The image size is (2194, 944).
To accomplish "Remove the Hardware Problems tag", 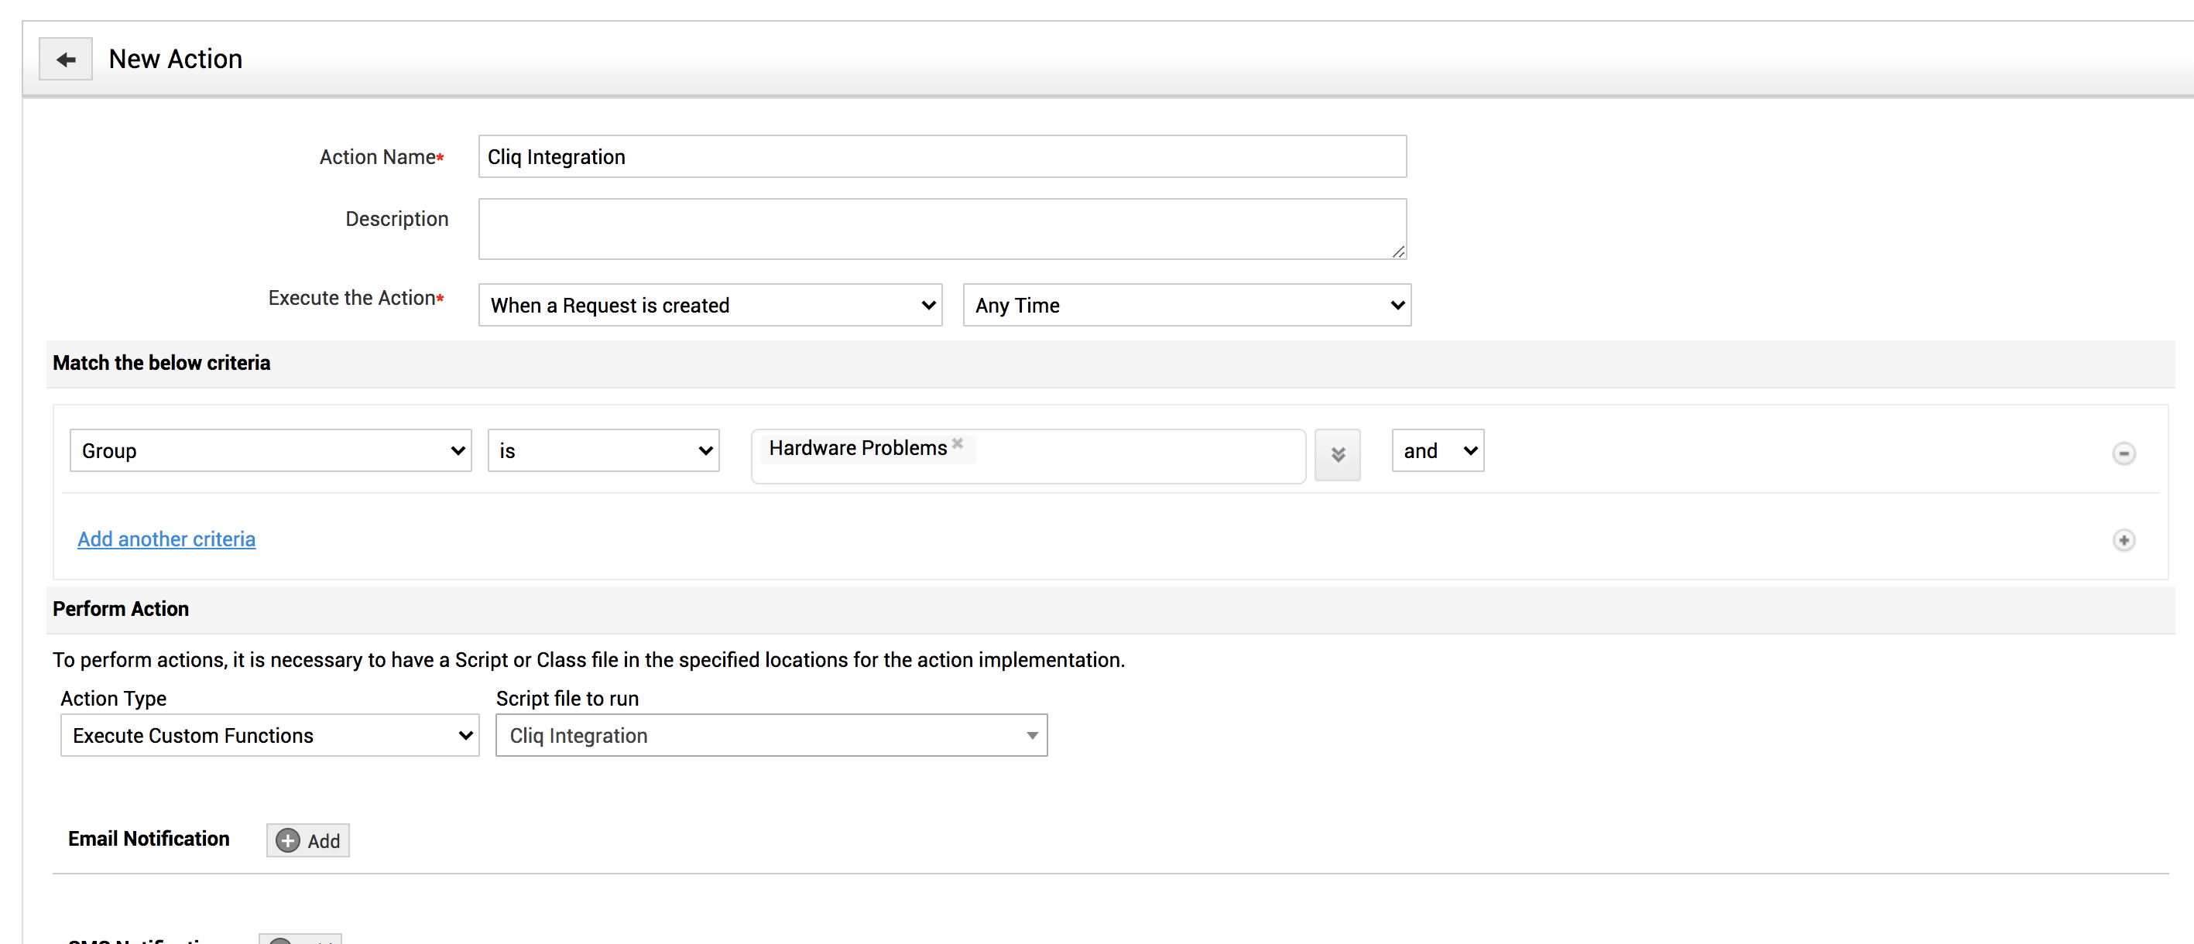I will click(958, 443).
